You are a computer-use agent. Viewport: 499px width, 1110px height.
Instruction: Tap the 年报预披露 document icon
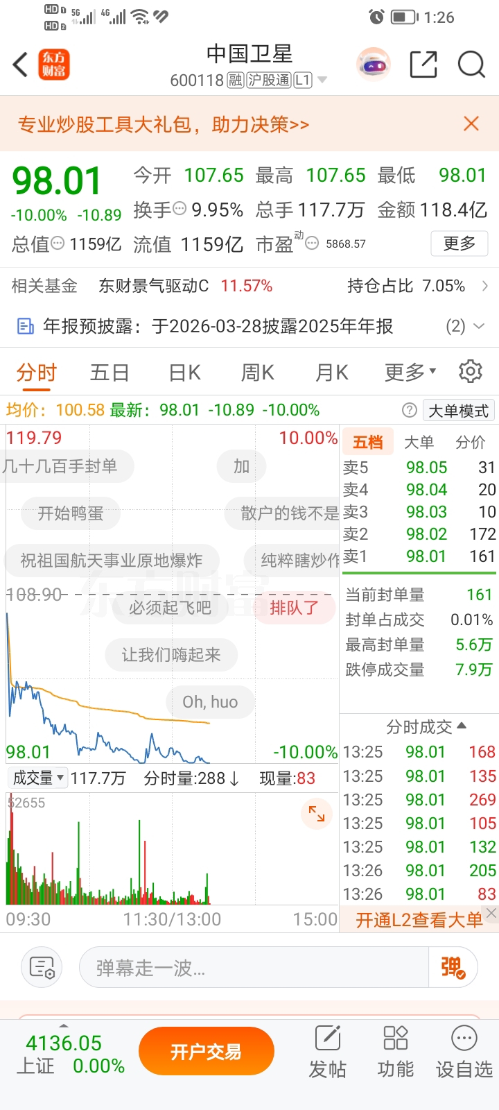(x=26, y=326)
